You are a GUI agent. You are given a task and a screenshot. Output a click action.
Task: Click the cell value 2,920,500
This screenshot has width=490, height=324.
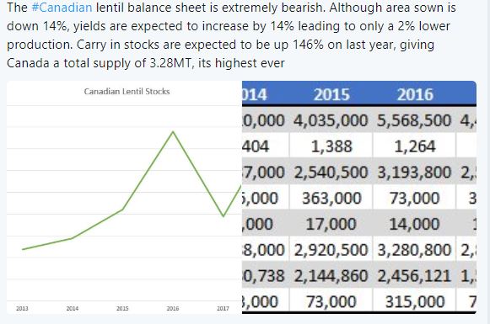click(x=331, y=250)
